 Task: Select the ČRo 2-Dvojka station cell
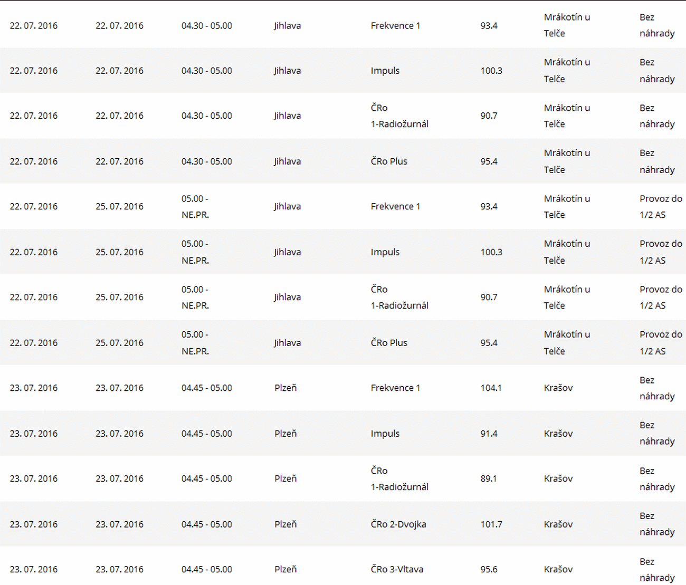point(398,524)
